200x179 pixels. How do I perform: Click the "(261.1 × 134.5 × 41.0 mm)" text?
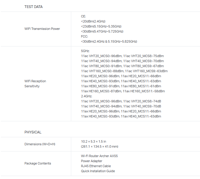100,146
